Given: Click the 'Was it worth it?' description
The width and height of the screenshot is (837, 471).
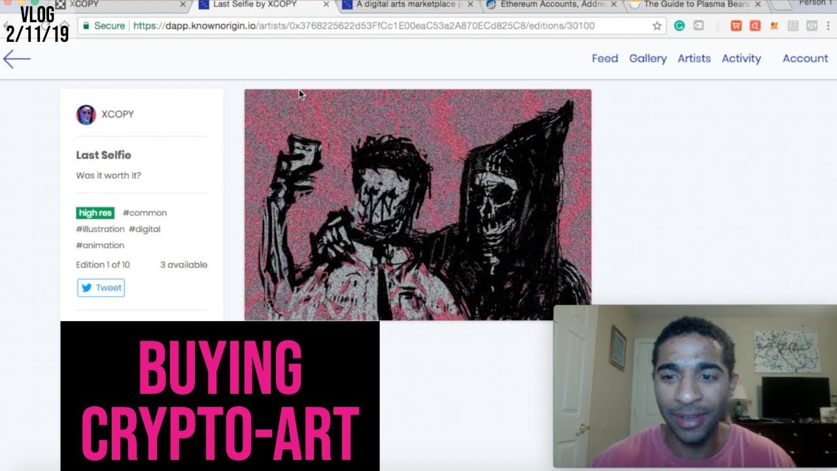Looking at the screenshot, I should pos(109,175).
